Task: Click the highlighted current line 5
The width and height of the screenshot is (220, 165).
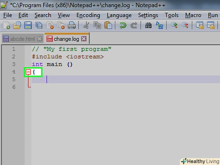Action: pyautogui.click(x=126, y=79)
